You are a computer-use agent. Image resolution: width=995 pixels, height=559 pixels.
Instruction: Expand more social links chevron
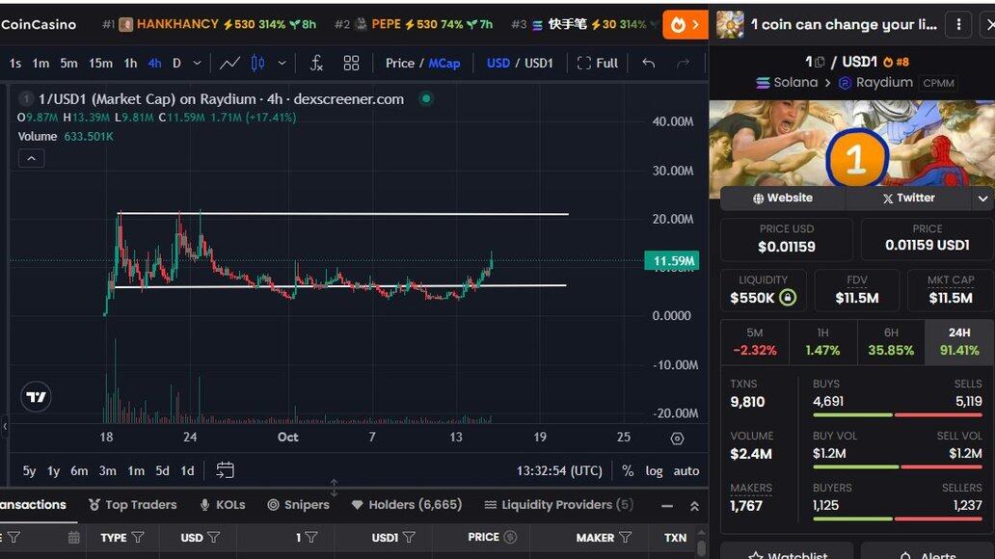click(982, 199)
